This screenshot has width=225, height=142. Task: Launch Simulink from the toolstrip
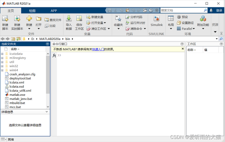coord(157,21)
